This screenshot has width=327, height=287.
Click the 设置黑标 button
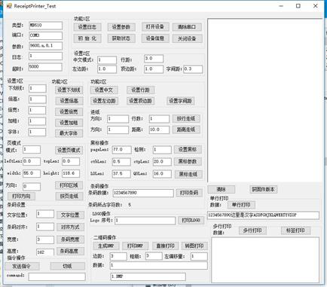coord(188,149)
